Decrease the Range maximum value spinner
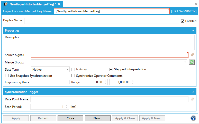Screen dimensions: 199x124 click(133, 83)
